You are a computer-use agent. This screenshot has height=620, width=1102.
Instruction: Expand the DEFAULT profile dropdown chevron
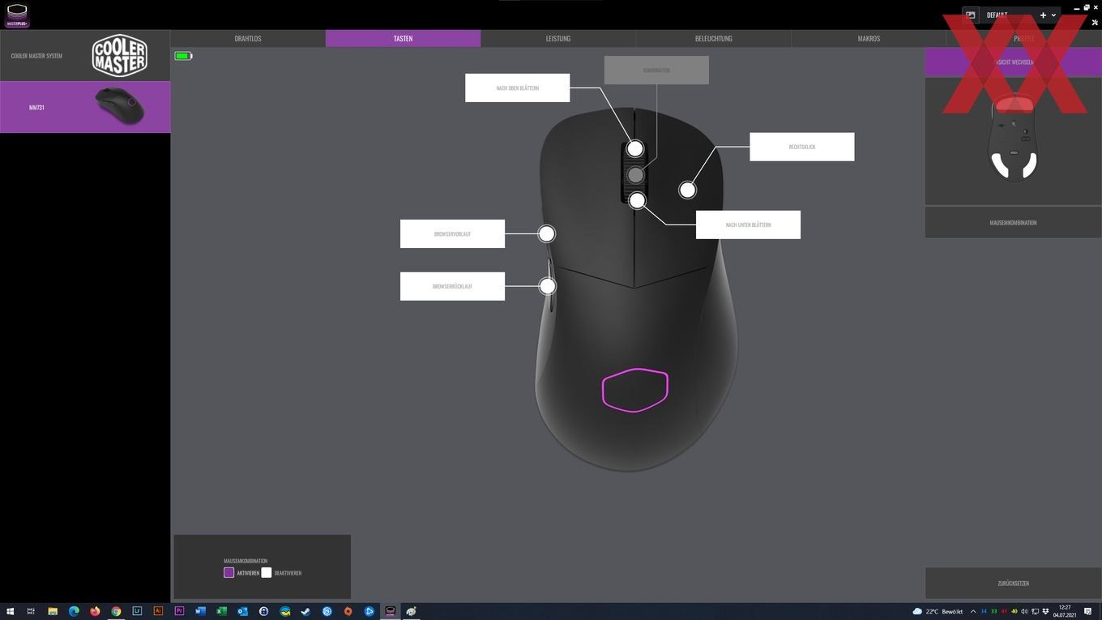(x=1053, y=15)
